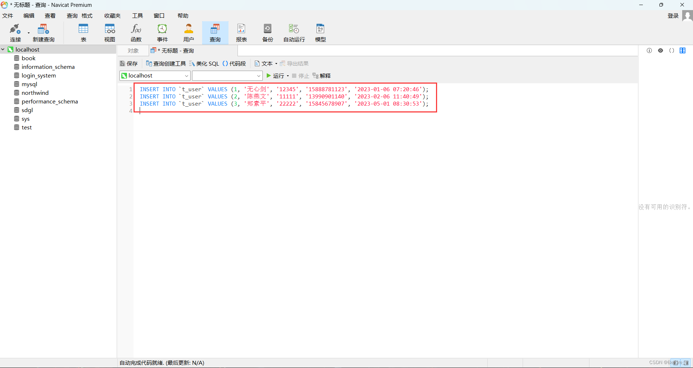The width and height of the screenshot is (693, 368).
Task: Save the query with 保存
Action: point(128,63)
